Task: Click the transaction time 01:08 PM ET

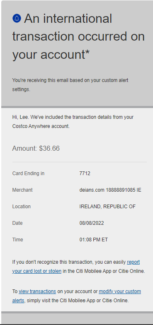Action: coord(93,240)
